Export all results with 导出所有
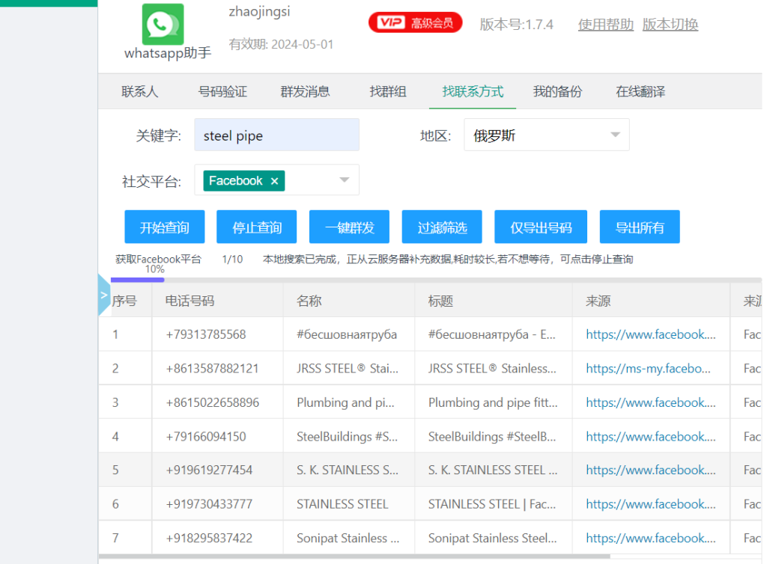Screen dimensions: 767x564 [x=640, y=227]
